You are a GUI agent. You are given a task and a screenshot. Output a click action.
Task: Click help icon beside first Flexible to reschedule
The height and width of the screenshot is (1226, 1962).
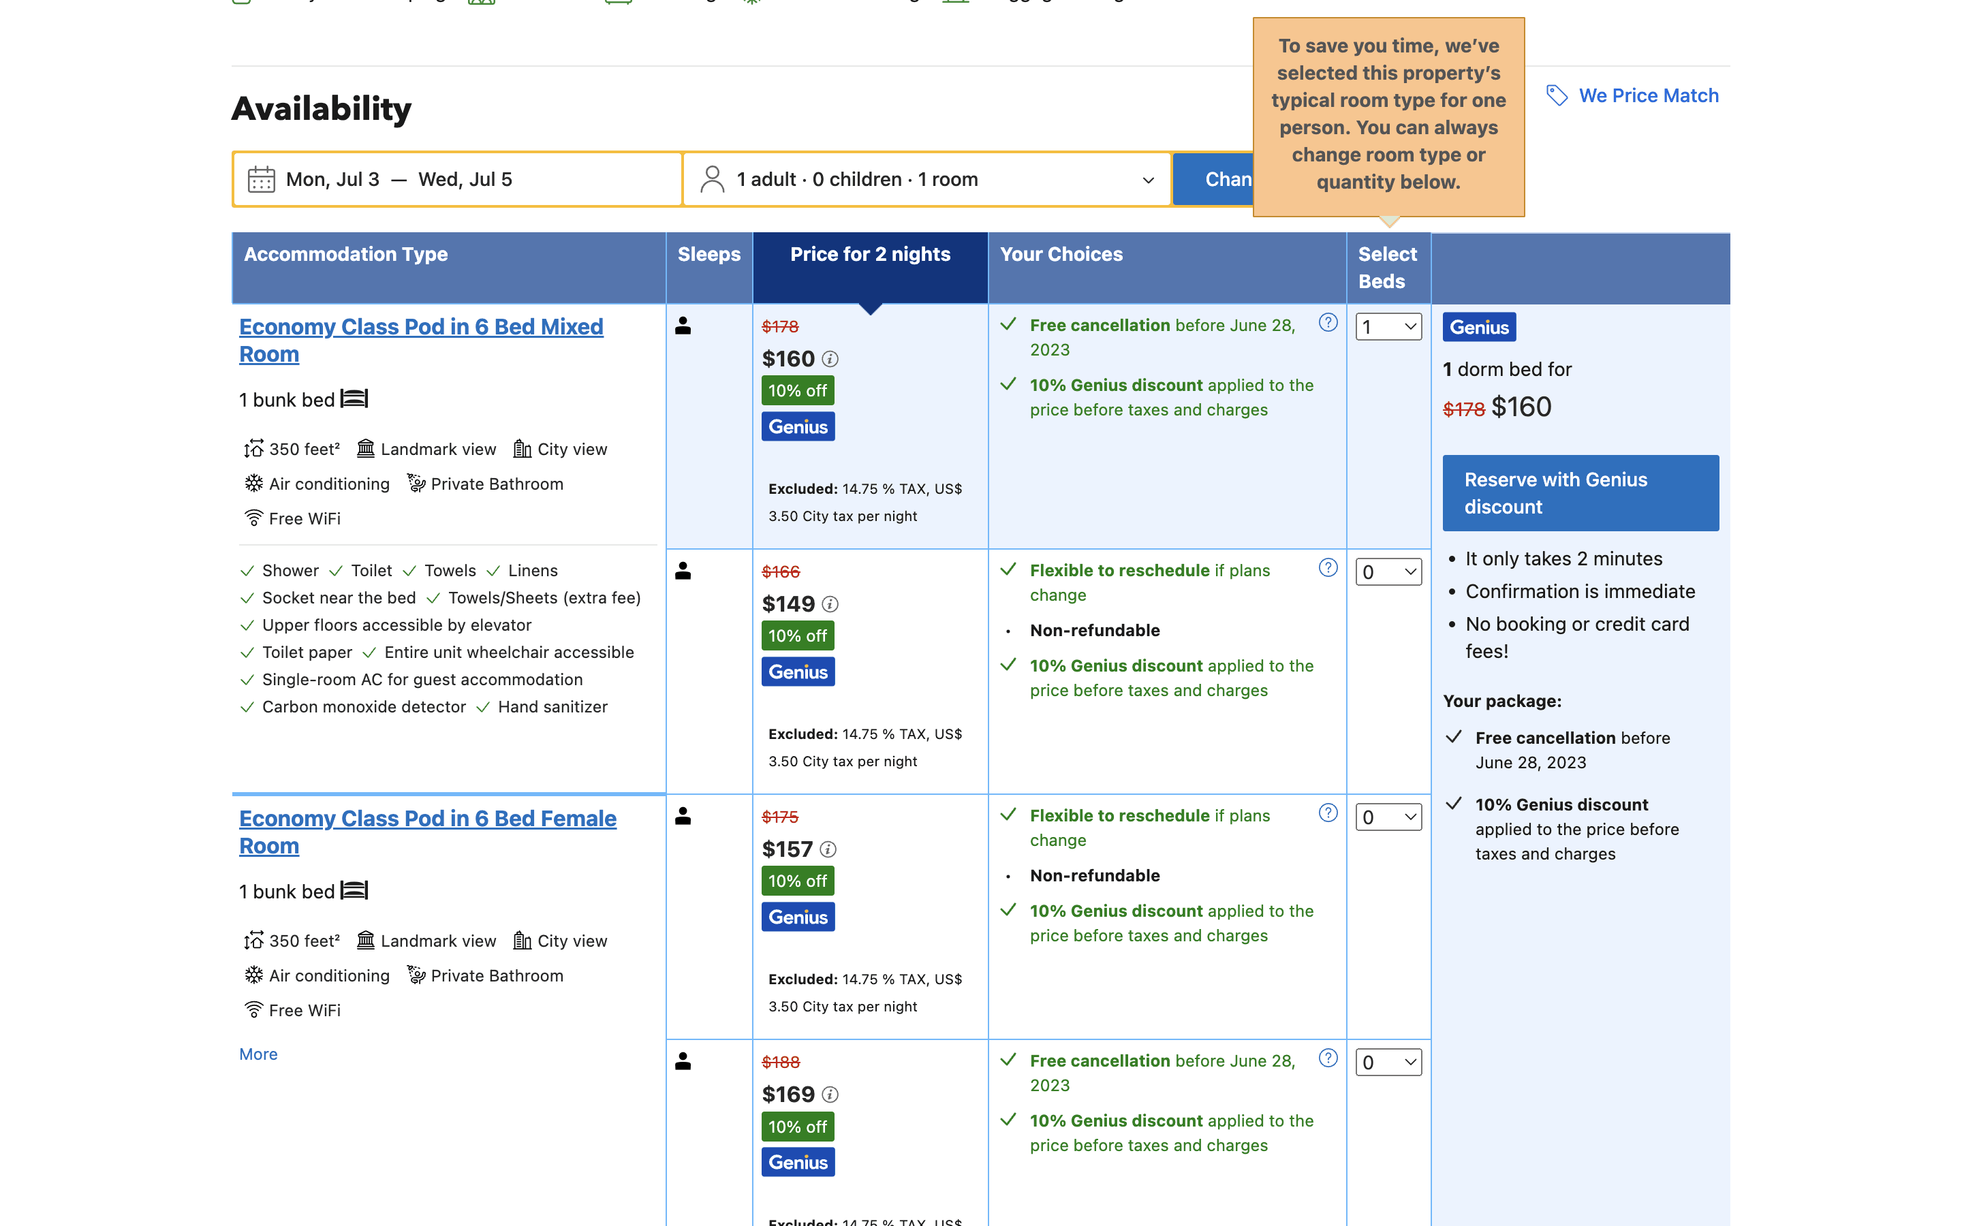1328,567
